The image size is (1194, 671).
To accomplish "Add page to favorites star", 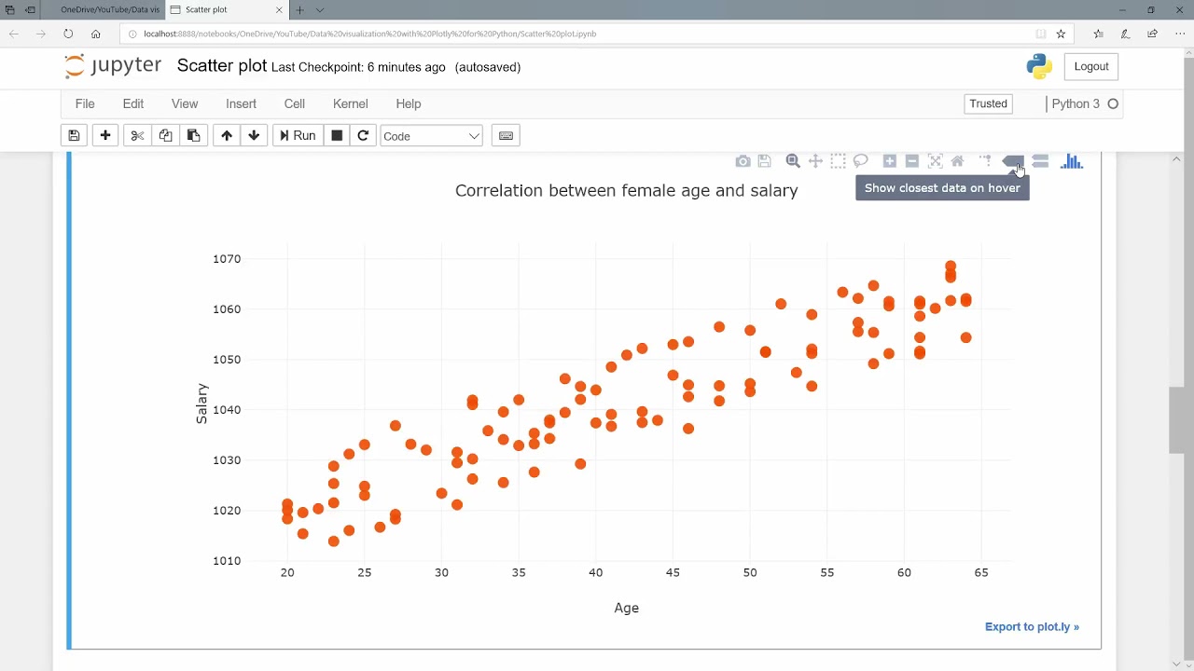I will click(1061, 34).
